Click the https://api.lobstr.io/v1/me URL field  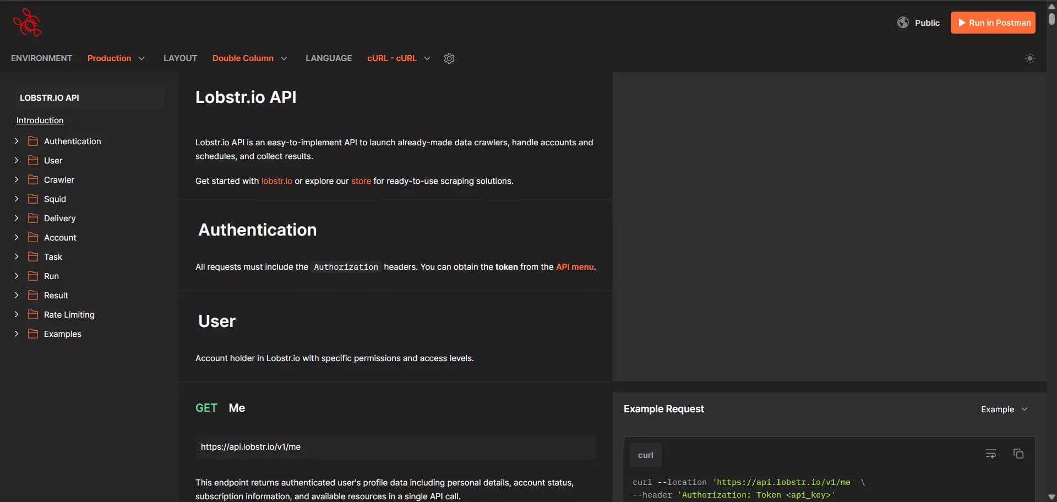(x=395, y=447)
